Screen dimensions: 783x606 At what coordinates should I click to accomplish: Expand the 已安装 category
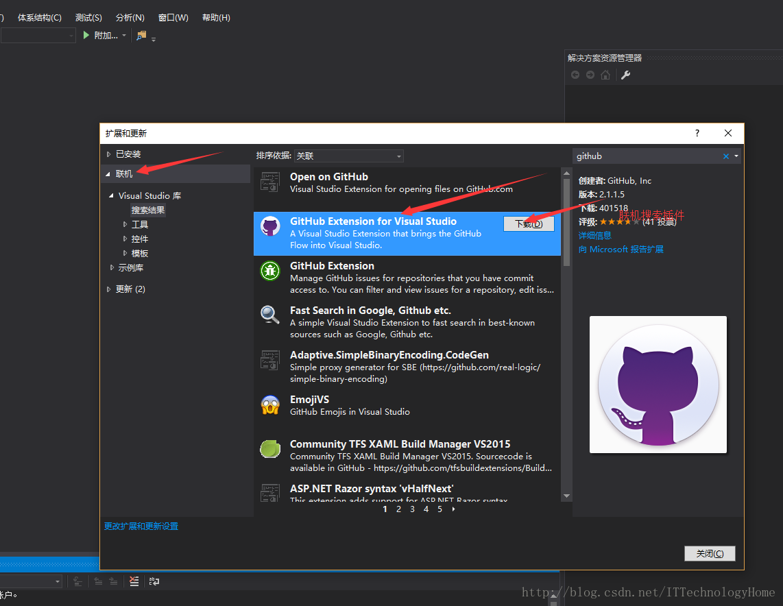click(108, 154)
